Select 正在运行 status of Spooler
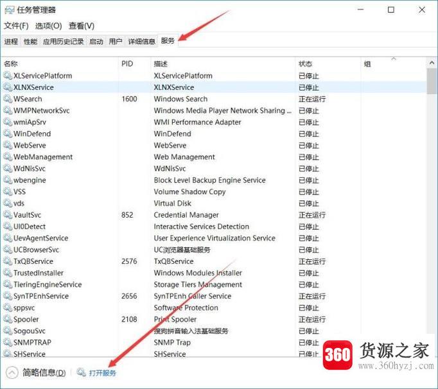438x389 pixels. (x=312, y=319)
